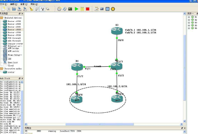Select R2 router with trunk link
The width and height of the screenshot is (198, 134).
(116, 66)
